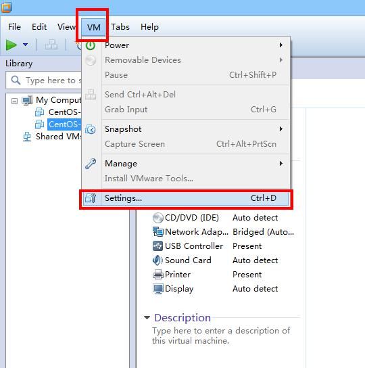Click the Sound Card speaker icon
365x368 pixels.
tap(157, 260)
